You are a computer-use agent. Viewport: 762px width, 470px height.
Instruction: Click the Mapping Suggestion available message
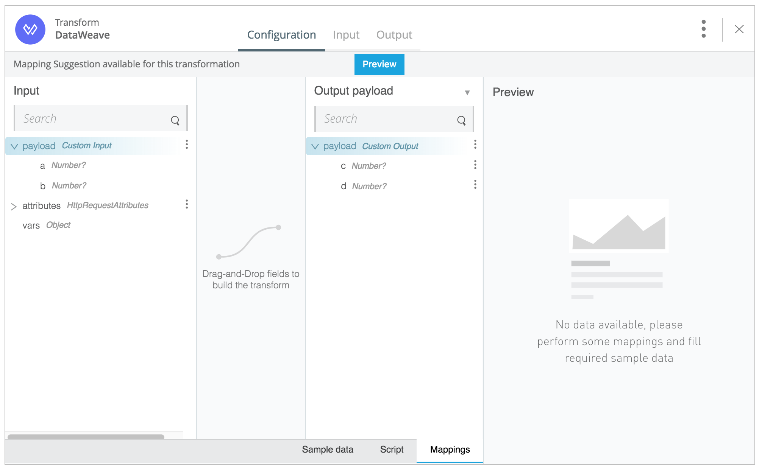tap(127, 64)
